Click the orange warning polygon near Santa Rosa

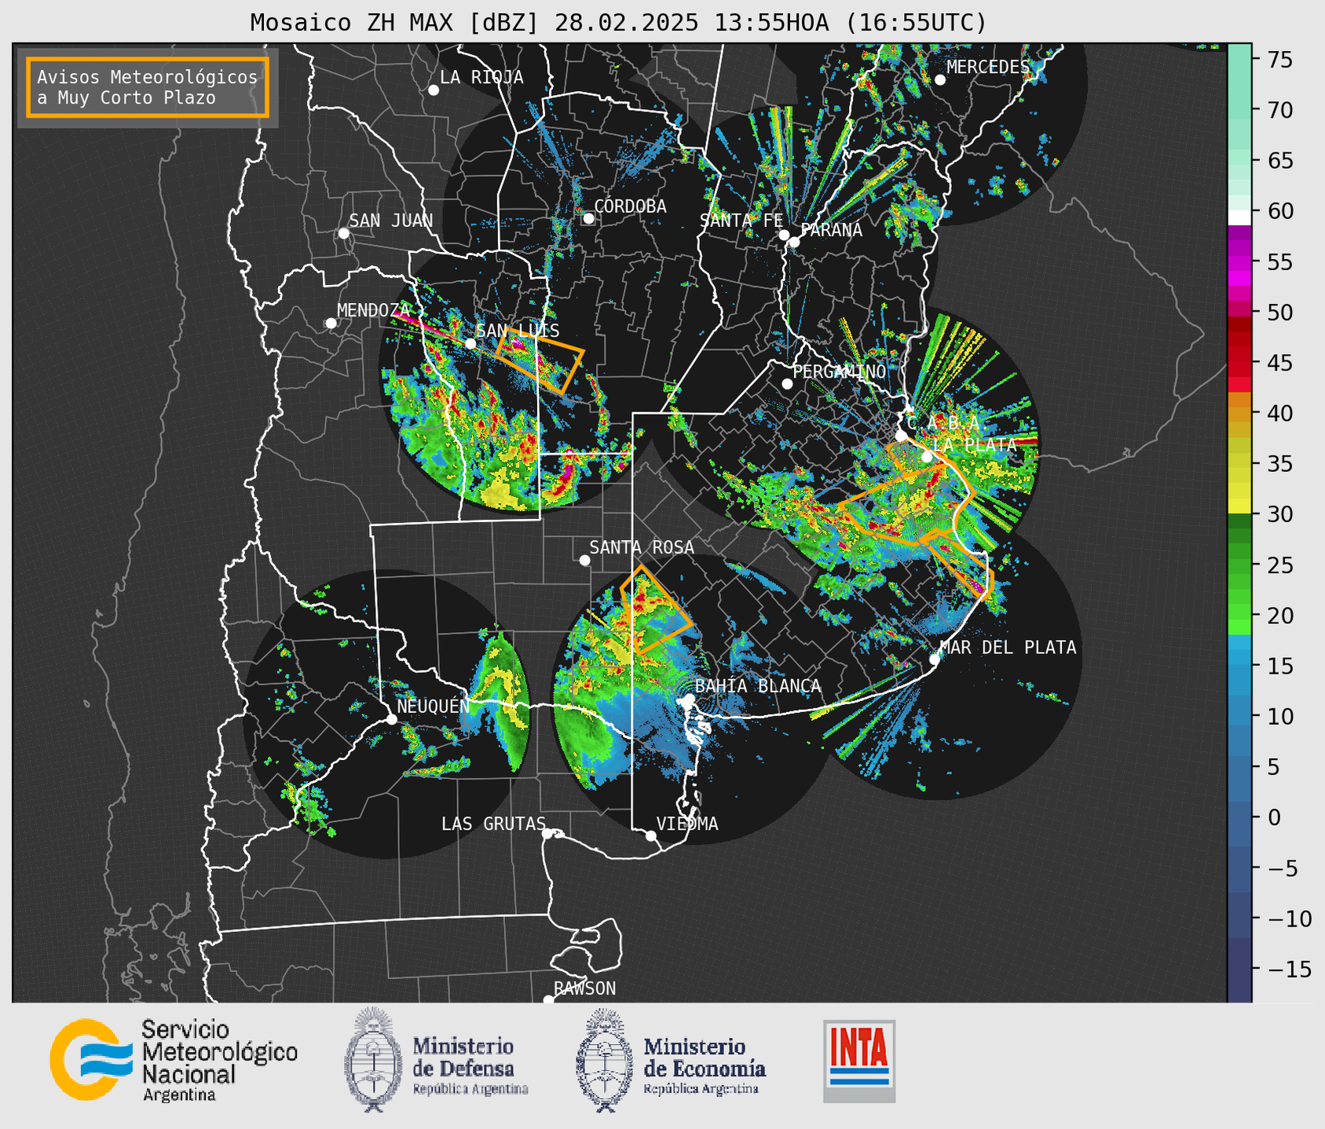click(655, 610)
